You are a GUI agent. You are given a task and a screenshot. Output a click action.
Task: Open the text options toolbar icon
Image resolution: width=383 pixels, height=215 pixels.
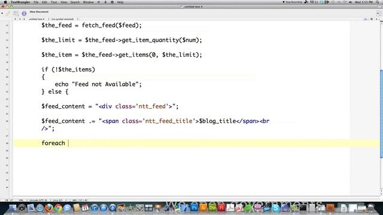pos(16,13)
